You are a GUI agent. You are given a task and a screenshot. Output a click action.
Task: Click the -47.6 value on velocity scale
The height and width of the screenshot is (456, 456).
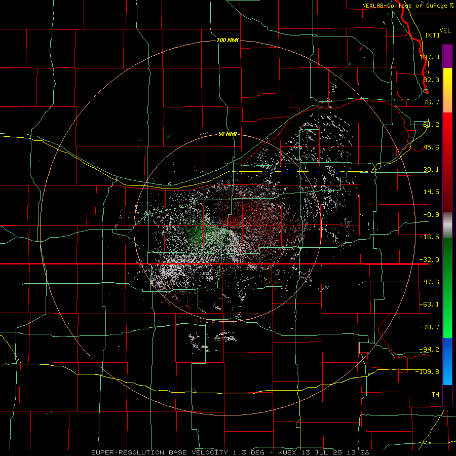[x=429, y=282]
